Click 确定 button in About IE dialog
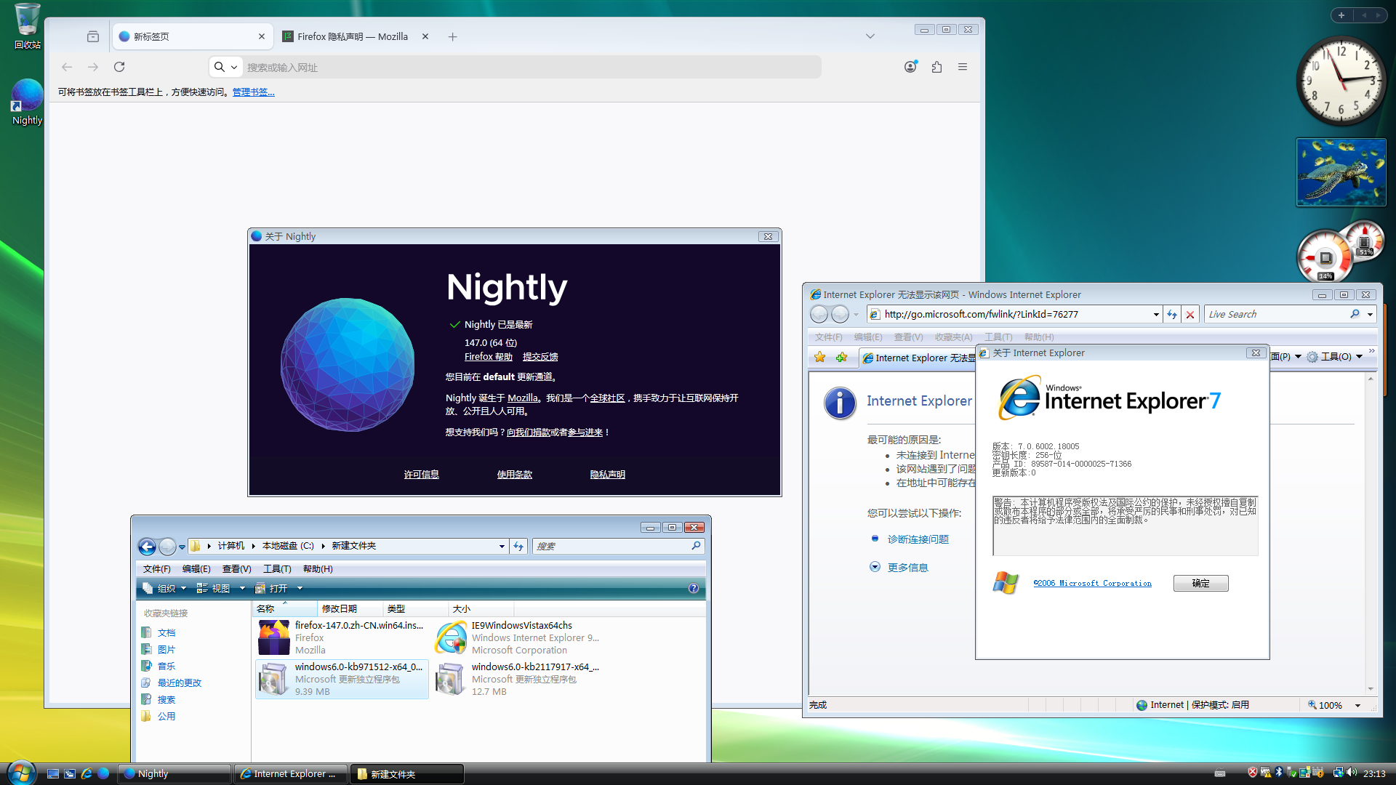The width and height of the screenshot is (1396, 785). [x=1200, y=583]
